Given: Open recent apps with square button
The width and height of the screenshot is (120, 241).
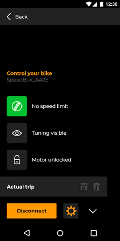Looking at the screenshot, I should 94,233.
